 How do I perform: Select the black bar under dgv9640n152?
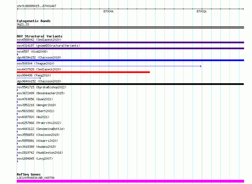pos(130,84)
